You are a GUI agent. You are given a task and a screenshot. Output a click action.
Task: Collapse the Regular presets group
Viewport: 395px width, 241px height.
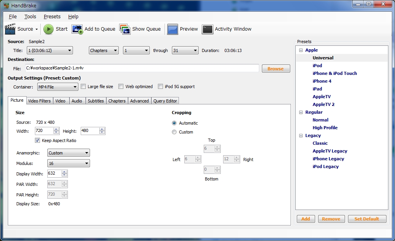301,112
